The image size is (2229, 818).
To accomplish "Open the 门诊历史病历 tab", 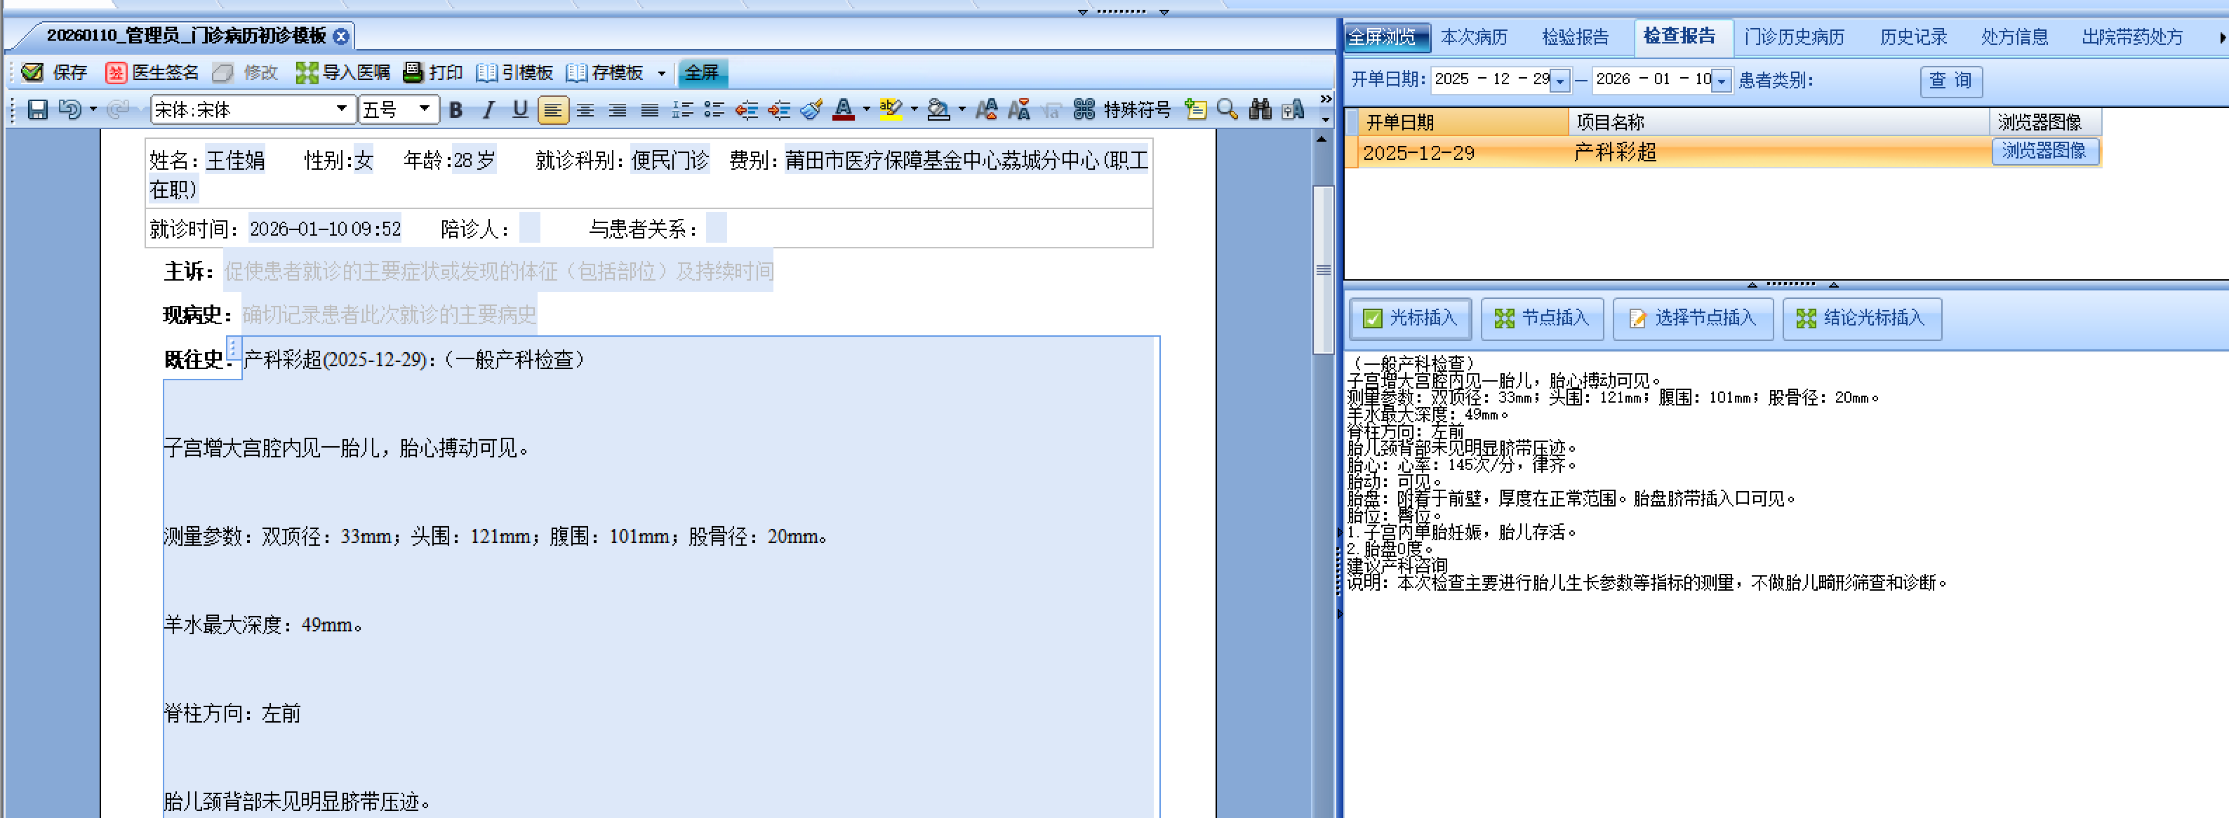I will coord(1794,37).
